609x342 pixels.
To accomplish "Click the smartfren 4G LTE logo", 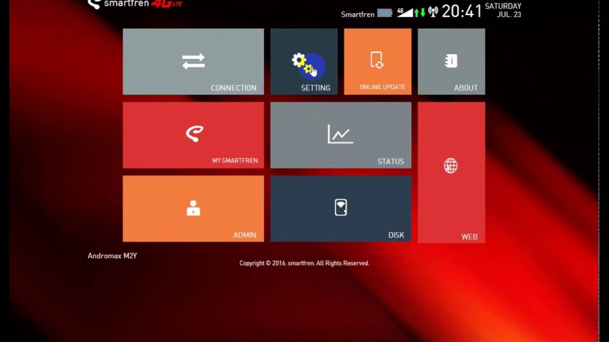I will (135, 4).
